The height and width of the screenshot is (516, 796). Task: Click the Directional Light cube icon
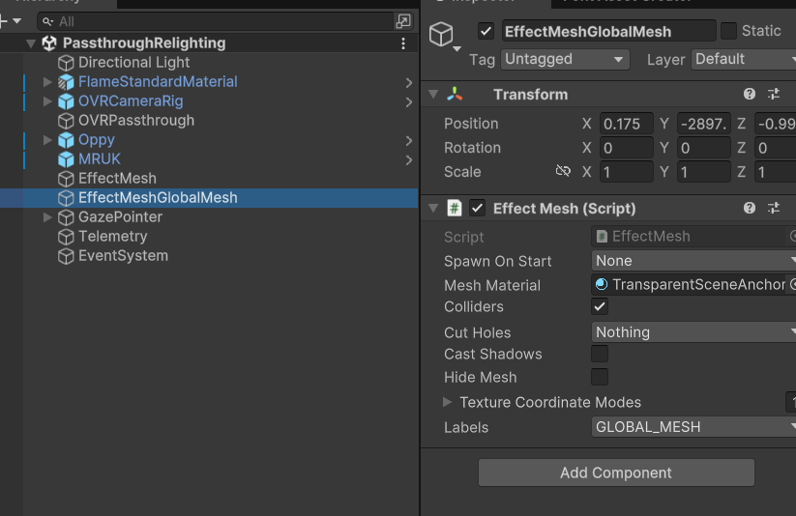66,63
